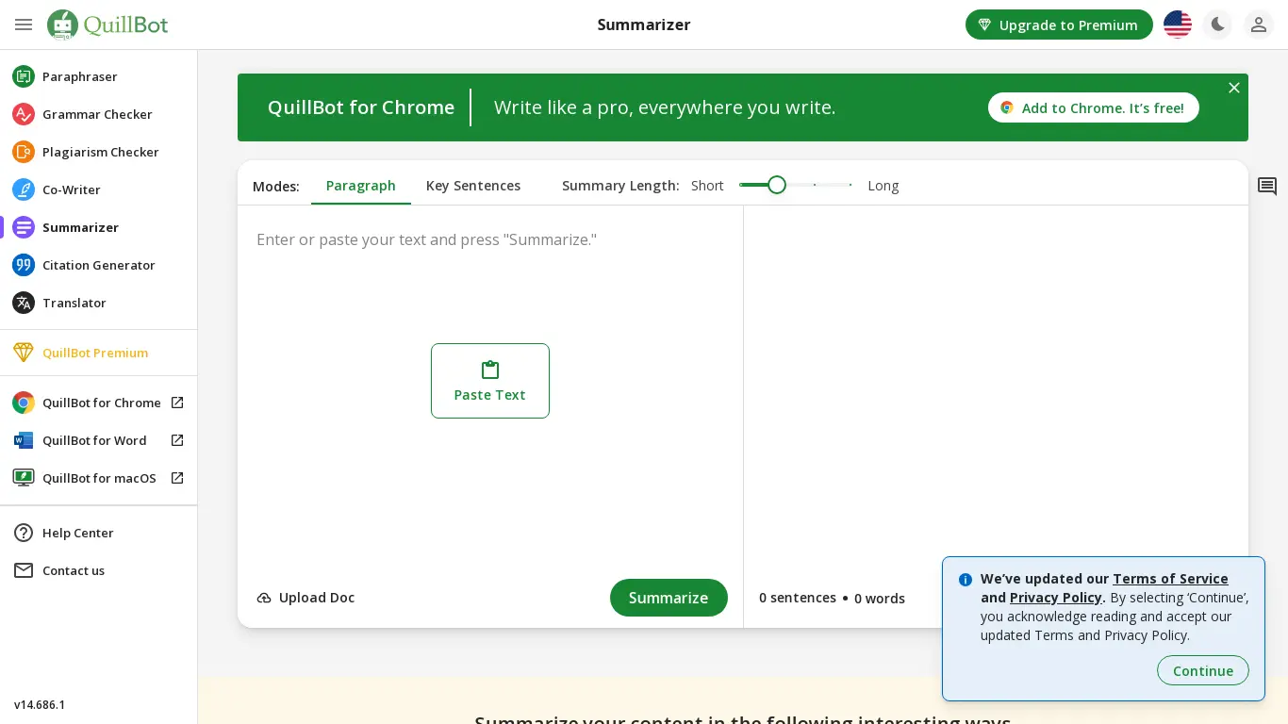1288x724 pixels.
Task: Toggle dark mode moon icon
Action: [x=1218, y=25]
